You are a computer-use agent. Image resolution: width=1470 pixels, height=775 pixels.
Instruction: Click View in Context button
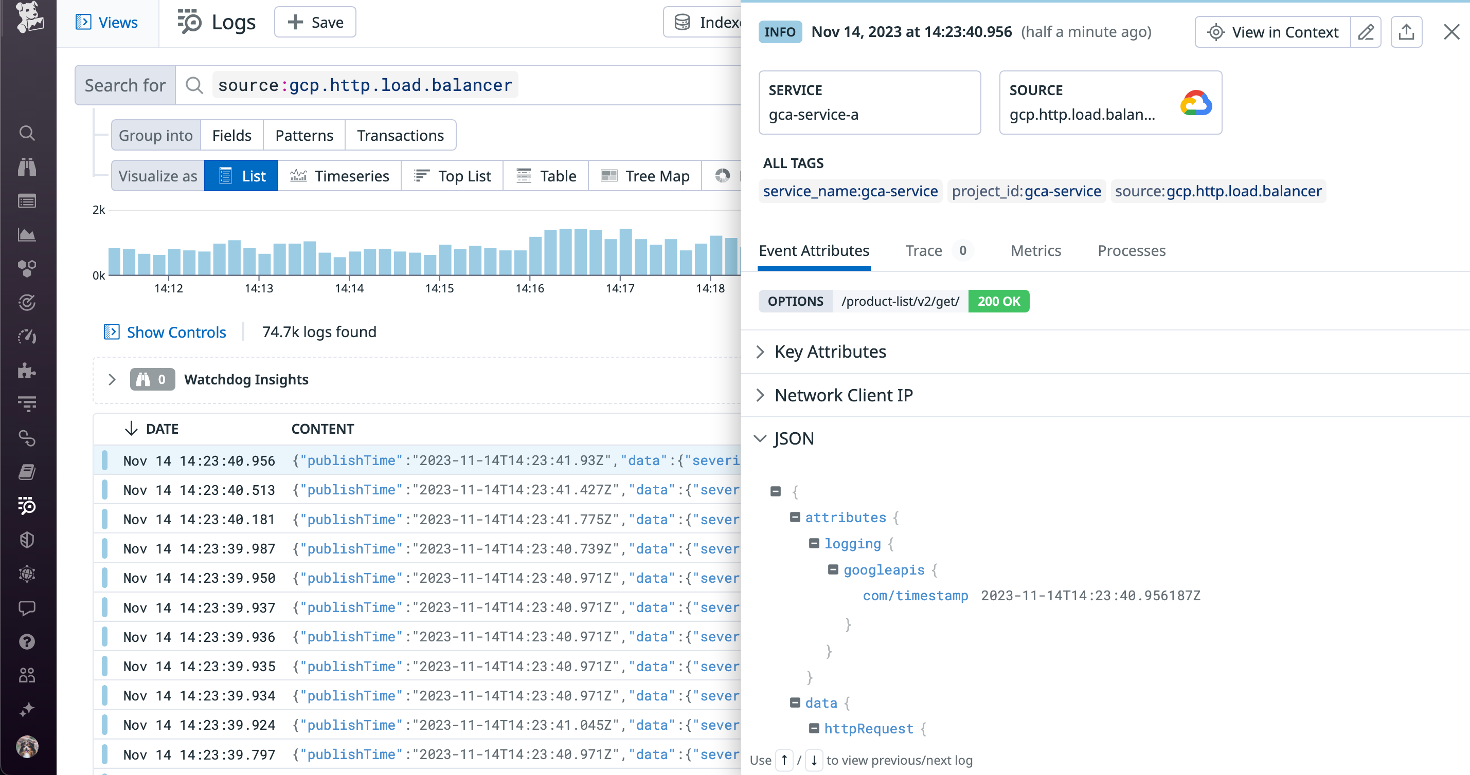click(x=1273, y=32)
